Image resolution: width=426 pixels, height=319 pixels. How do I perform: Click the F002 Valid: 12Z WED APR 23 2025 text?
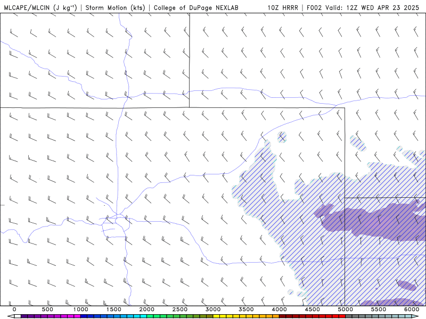(363, 7)
